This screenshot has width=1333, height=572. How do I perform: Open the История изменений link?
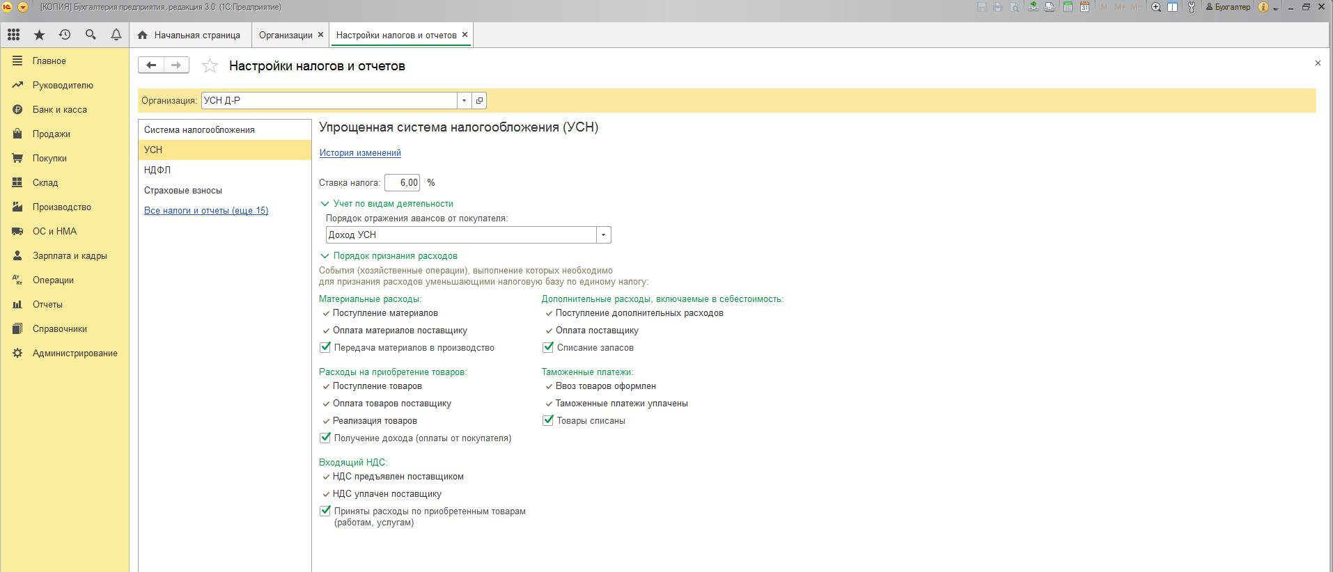(360, 153)
